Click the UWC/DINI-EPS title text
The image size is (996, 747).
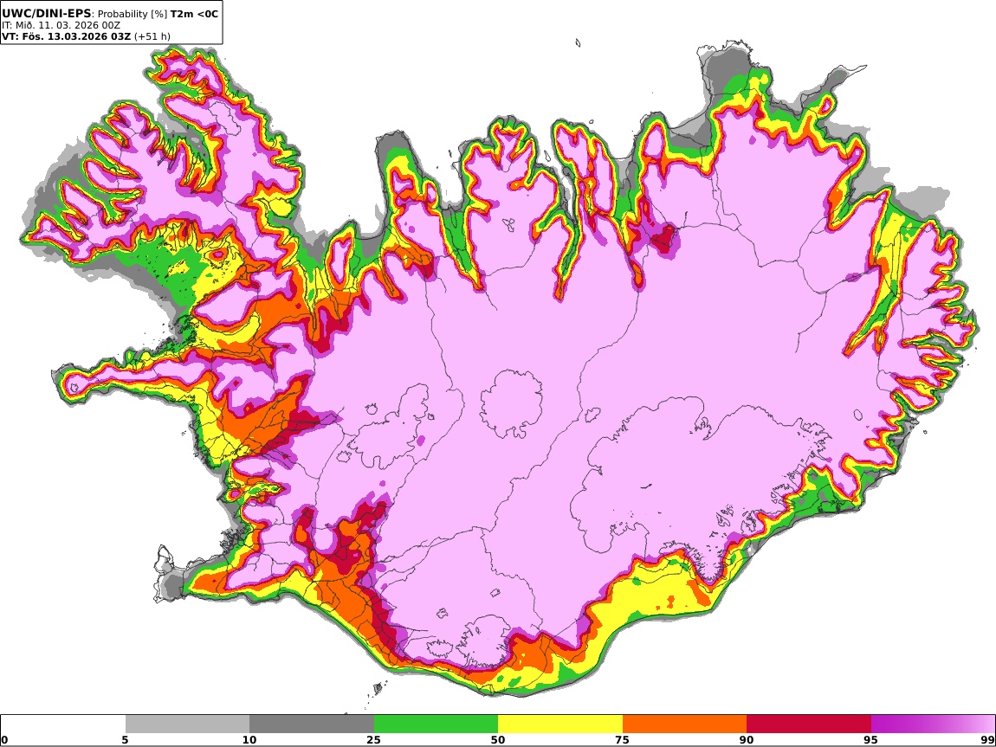pyautogui.click(x=47, y=13)
